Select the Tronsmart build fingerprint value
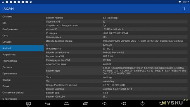This screenshot has height=107, width=190. (x=143, y=41)
